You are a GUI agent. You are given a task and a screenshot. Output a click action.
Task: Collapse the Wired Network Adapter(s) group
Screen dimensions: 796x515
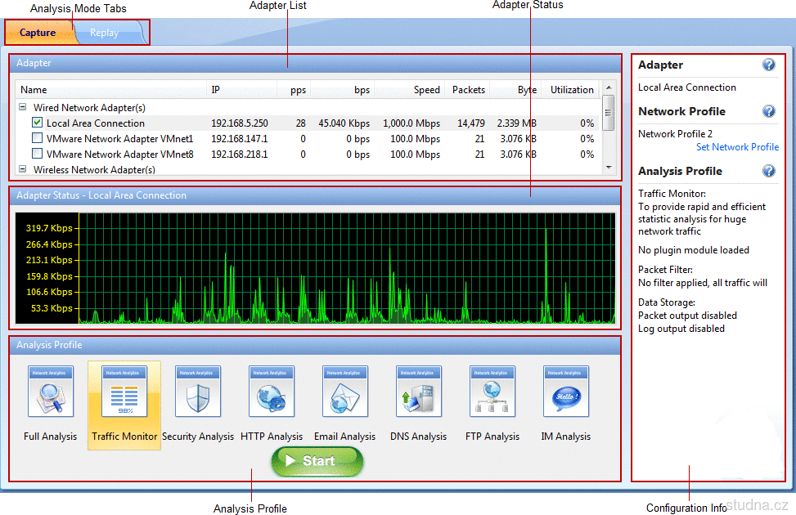click(22, 107)
